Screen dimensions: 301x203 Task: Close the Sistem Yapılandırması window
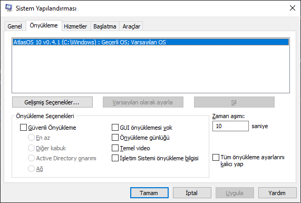[293, 8]
